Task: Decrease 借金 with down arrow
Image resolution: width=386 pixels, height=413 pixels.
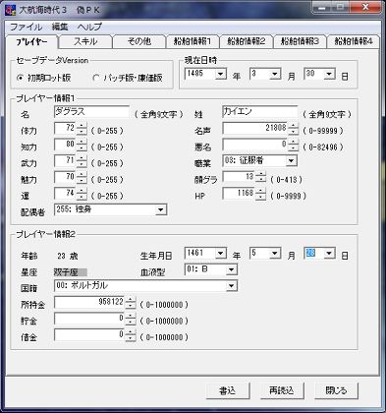Action: [x=131, y=338]
